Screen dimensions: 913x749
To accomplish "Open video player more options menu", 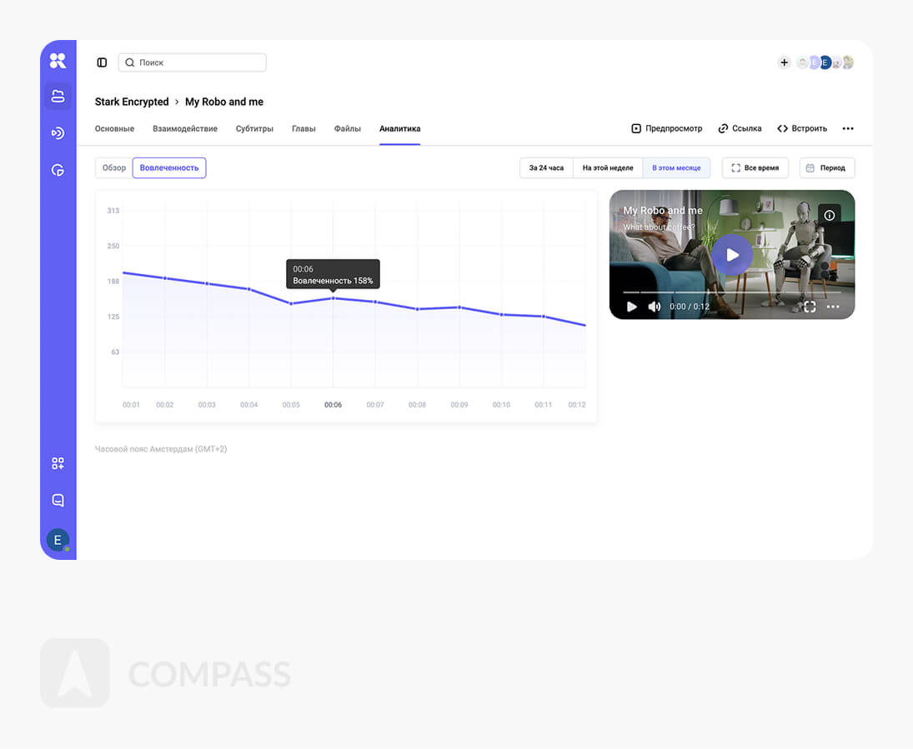I will tap(833, 307).
